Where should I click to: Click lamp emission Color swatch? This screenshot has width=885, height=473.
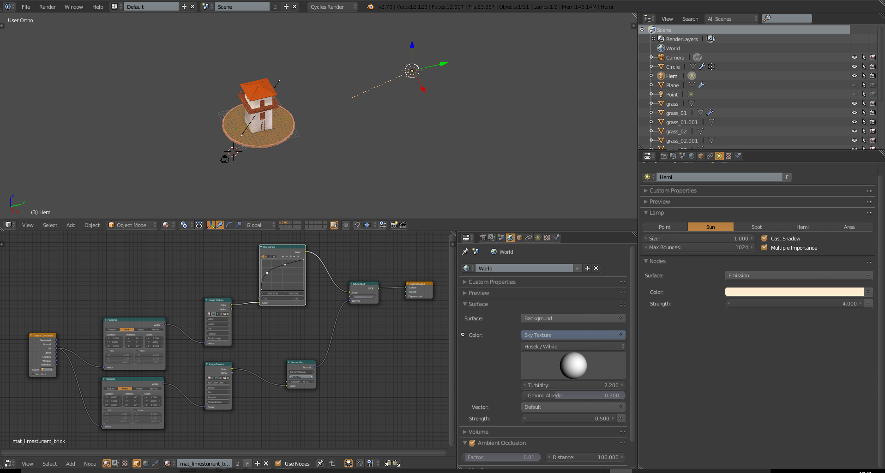(794, 292)
